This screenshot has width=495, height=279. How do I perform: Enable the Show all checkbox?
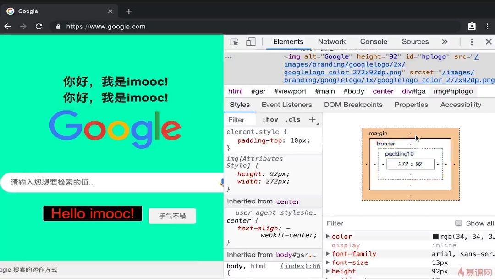point(458,223)
